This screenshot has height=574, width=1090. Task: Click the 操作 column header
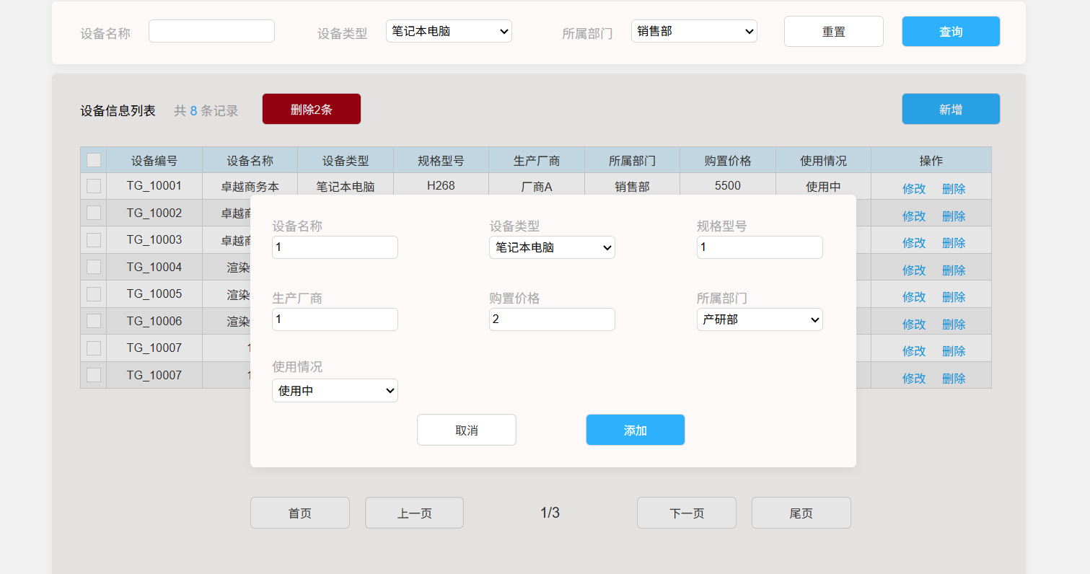(931, 160)
